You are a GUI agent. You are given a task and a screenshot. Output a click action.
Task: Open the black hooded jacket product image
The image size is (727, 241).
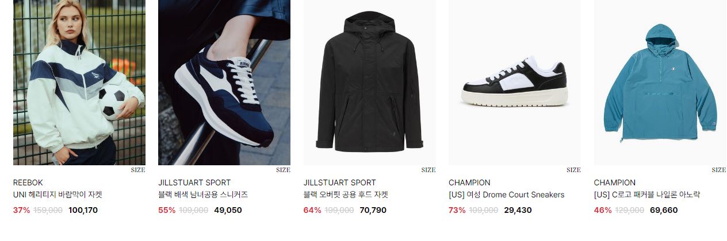(369, 83)
